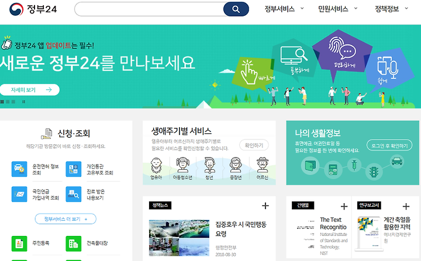
Task: Select the 아동청소년 girl icon
Action: [x=182, y=165]
